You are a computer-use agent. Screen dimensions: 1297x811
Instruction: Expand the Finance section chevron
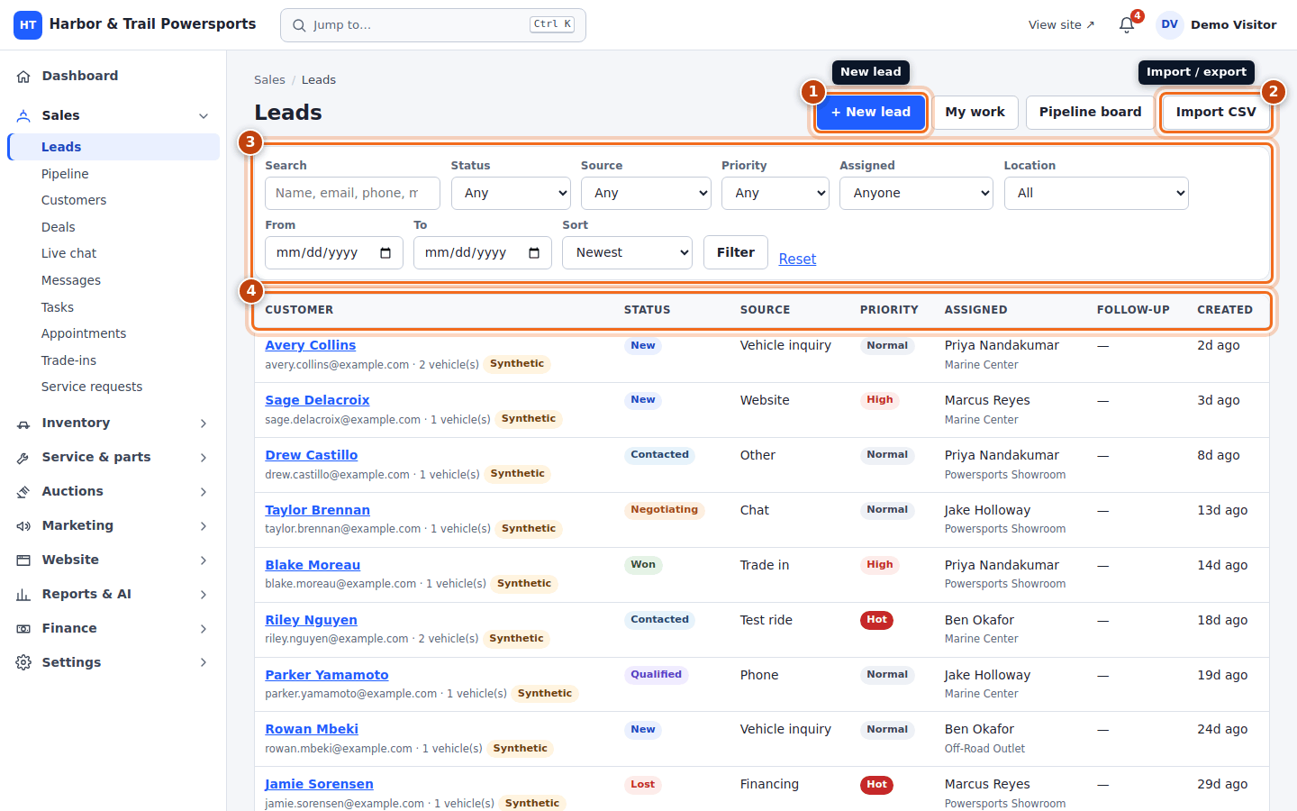[x=204, y=629]
